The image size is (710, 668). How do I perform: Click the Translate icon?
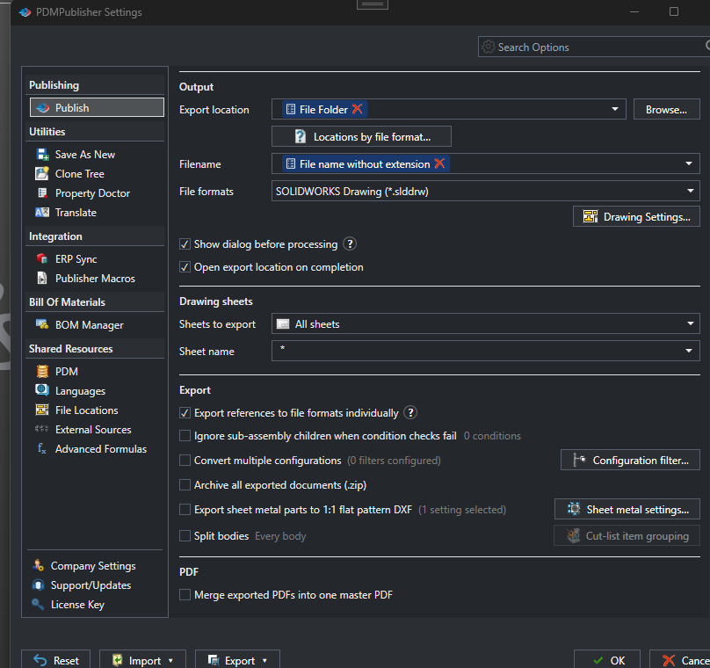pos(42,213)
